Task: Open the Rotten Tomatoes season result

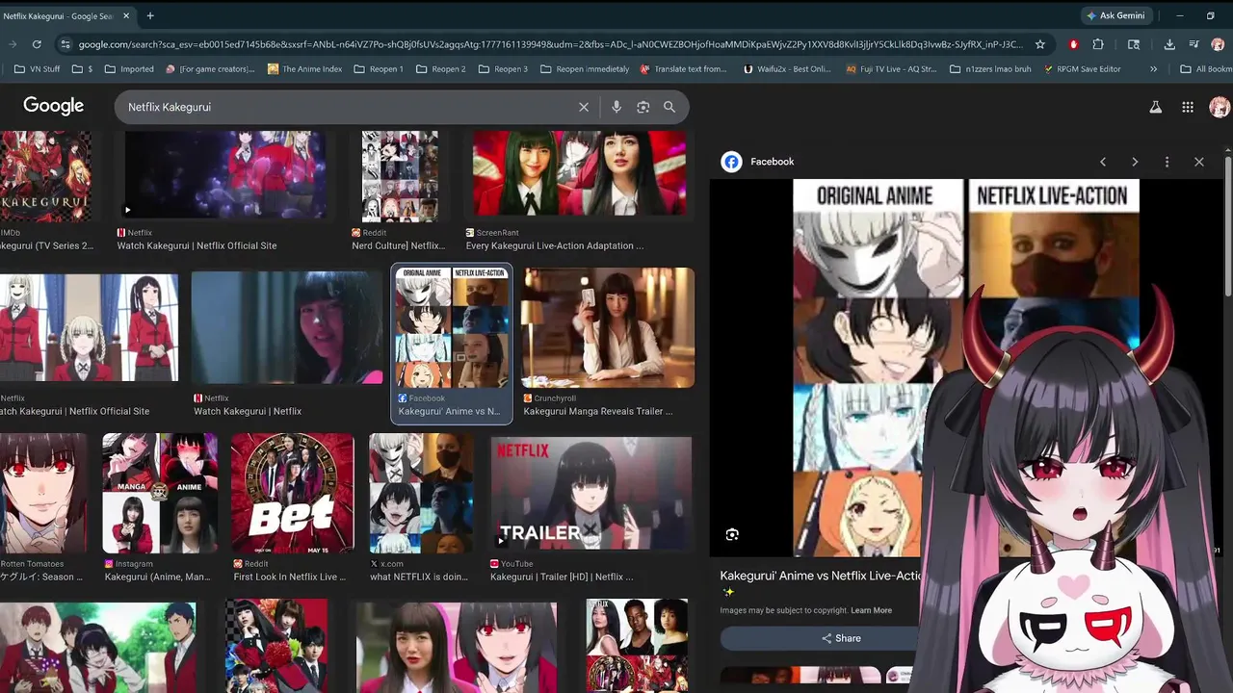Action: point(43,508)
